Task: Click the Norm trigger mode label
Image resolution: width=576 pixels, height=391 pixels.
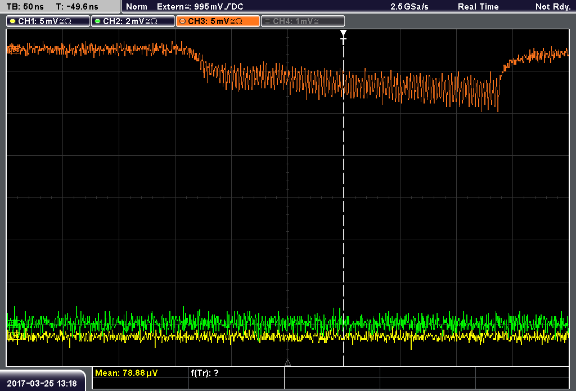Action: coord(137,7)
